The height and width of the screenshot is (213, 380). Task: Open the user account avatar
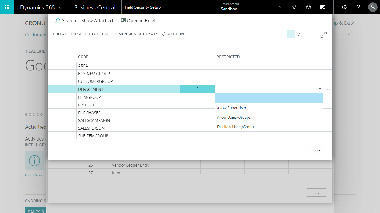[x=373, y=7]
